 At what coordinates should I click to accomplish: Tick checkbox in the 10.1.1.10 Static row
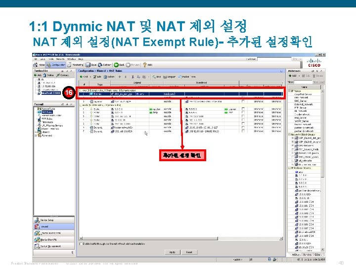pos(243,120)
